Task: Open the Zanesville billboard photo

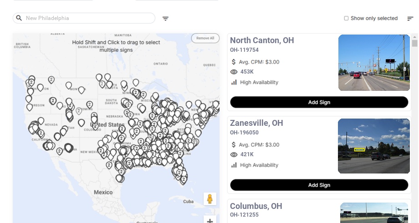Action: point(374,146)
